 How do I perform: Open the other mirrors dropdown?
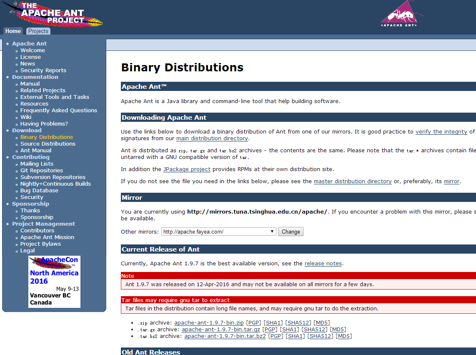(218, 232)
